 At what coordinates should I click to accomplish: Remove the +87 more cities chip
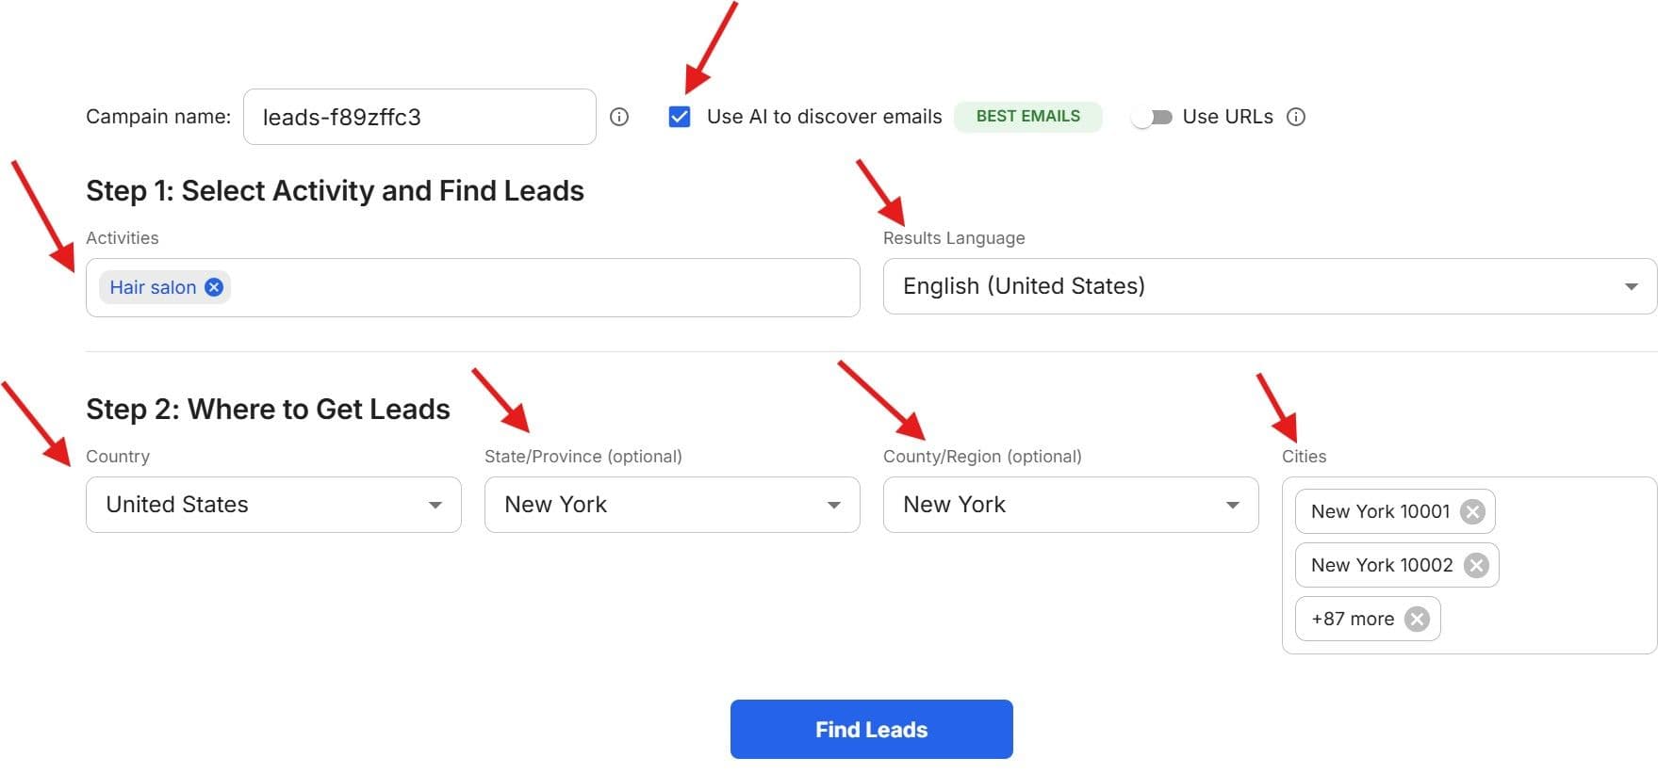(1417, 619)
